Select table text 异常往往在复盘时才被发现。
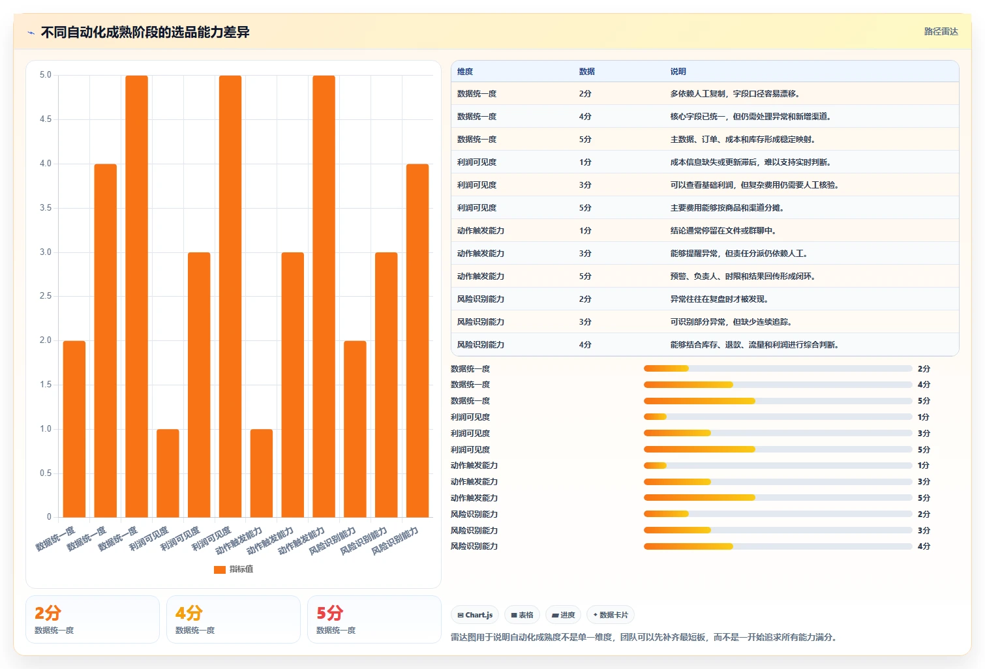The height and width of the screenshot is (669, 985). tap(720, 299)
